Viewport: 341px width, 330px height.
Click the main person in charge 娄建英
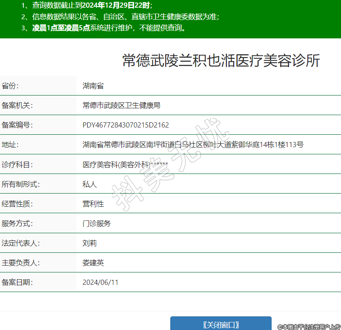(x=93, y=263)
